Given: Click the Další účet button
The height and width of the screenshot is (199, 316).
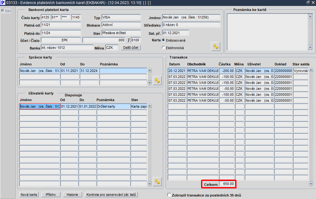Looking at the screenshot, I should click(x=131, y=48).
